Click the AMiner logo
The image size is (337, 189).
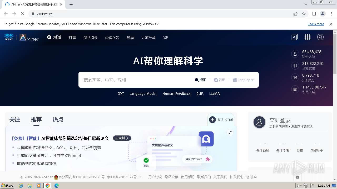pos(29,38)
